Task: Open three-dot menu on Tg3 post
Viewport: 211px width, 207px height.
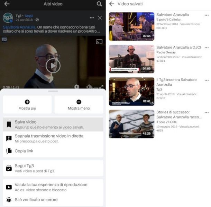Action: (92, 18)
